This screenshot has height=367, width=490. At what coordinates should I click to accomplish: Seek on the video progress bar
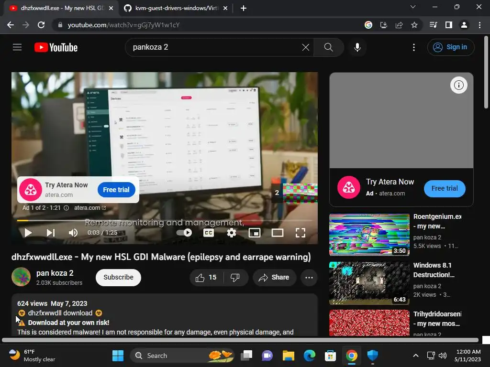[x=165, y=220]
